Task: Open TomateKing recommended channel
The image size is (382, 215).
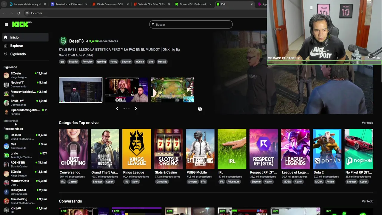Action: pyautogui.click(x=25, y=201)
